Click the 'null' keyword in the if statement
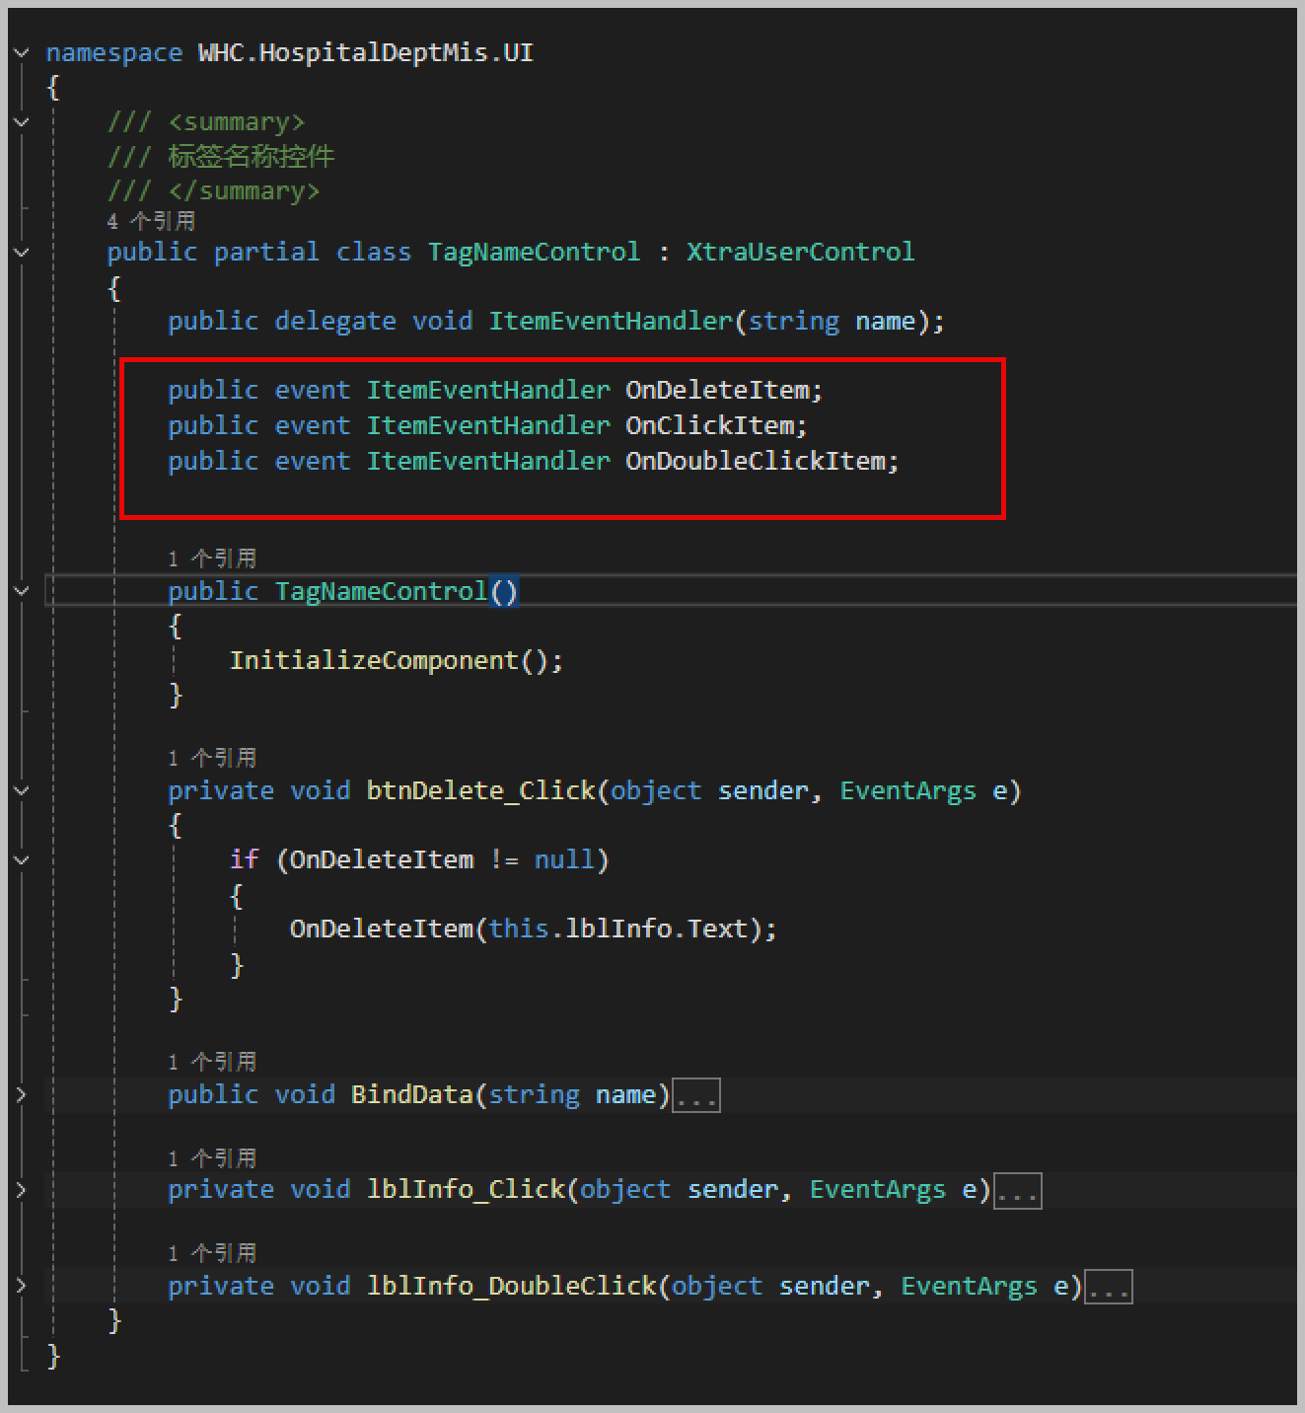This screenshot has height=1413, width=1305. pos(564,860)
